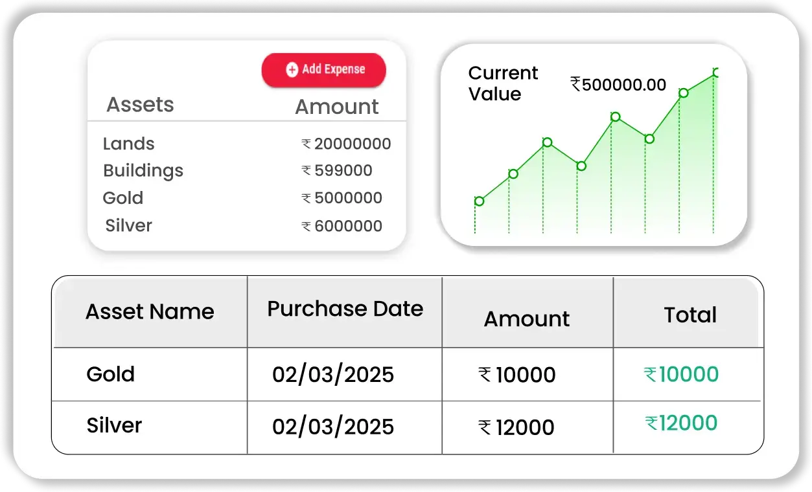Sort by Asset Name column header

(150, 312)
